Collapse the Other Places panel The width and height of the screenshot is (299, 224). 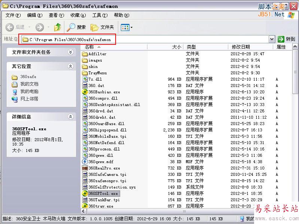click(x=71, y=66)
